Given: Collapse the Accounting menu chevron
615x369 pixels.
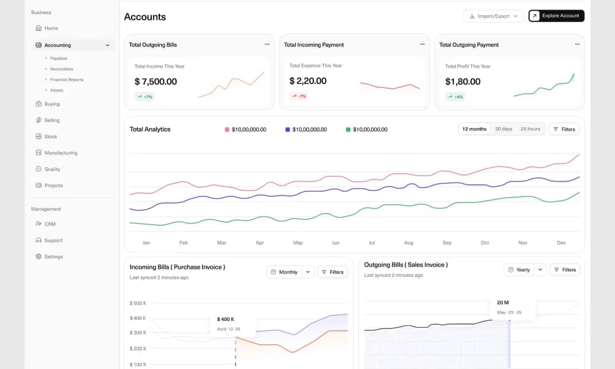Looking at the screenshot, I should (x=108, y=46).
